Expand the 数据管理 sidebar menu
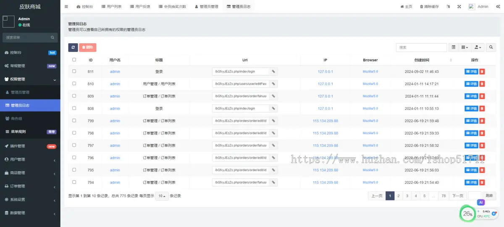This screenshot has width=504, height=227. [x=30, y=213]
